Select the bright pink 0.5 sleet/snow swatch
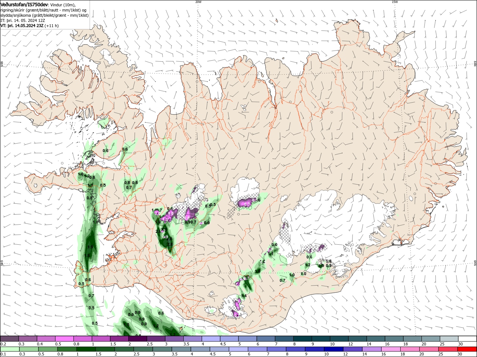The height and width of the screenshot is (357, 477). [64, 339]
